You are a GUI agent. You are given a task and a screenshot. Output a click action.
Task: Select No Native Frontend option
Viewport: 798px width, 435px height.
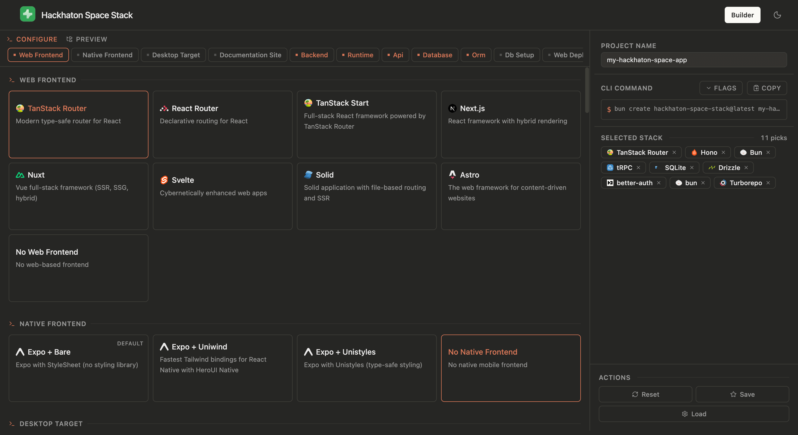pyautogui.click(x=511, y=368)
